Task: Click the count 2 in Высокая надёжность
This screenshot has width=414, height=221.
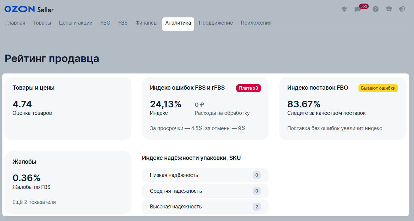Action: [x=257, y=207]
